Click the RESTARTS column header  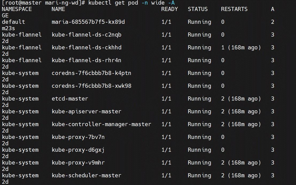point(234,9)
